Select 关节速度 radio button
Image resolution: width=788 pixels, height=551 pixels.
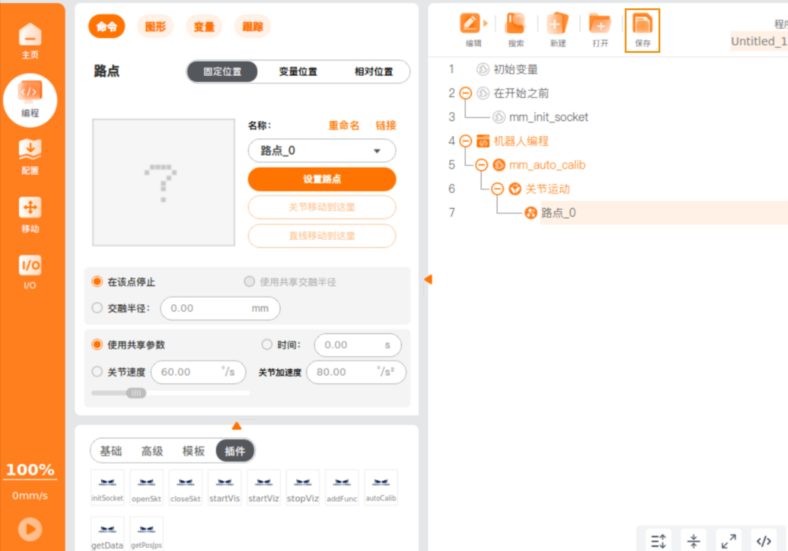[97, 372]
